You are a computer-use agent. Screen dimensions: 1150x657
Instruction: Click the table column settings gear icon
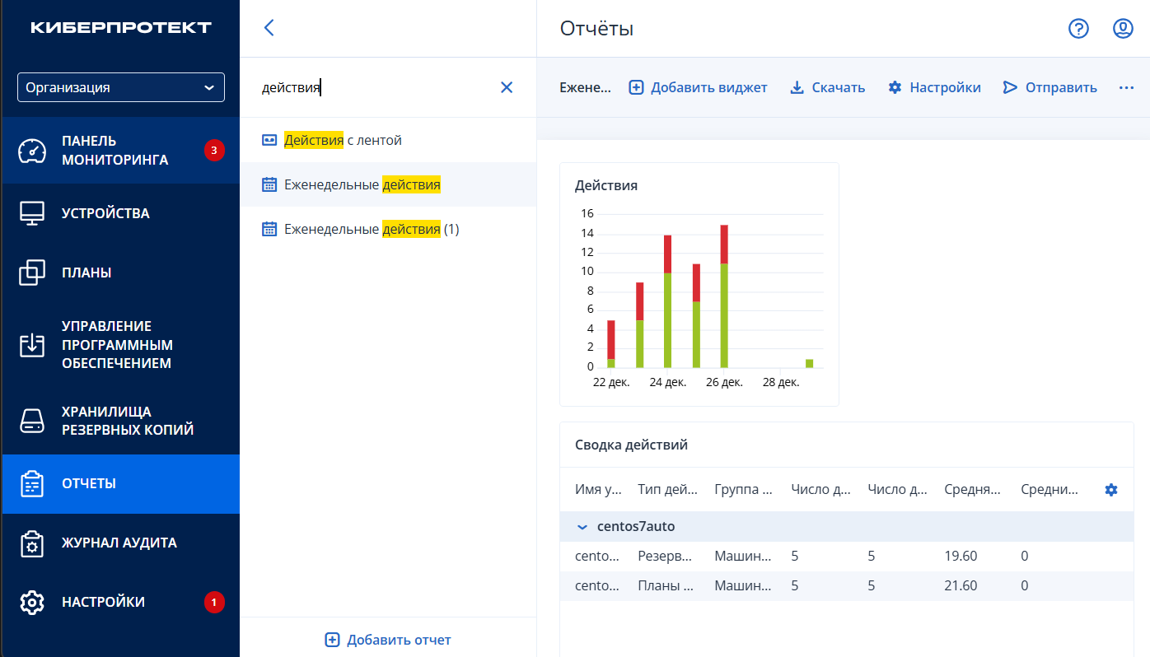pyautogui.click(x=1111, y=490)
